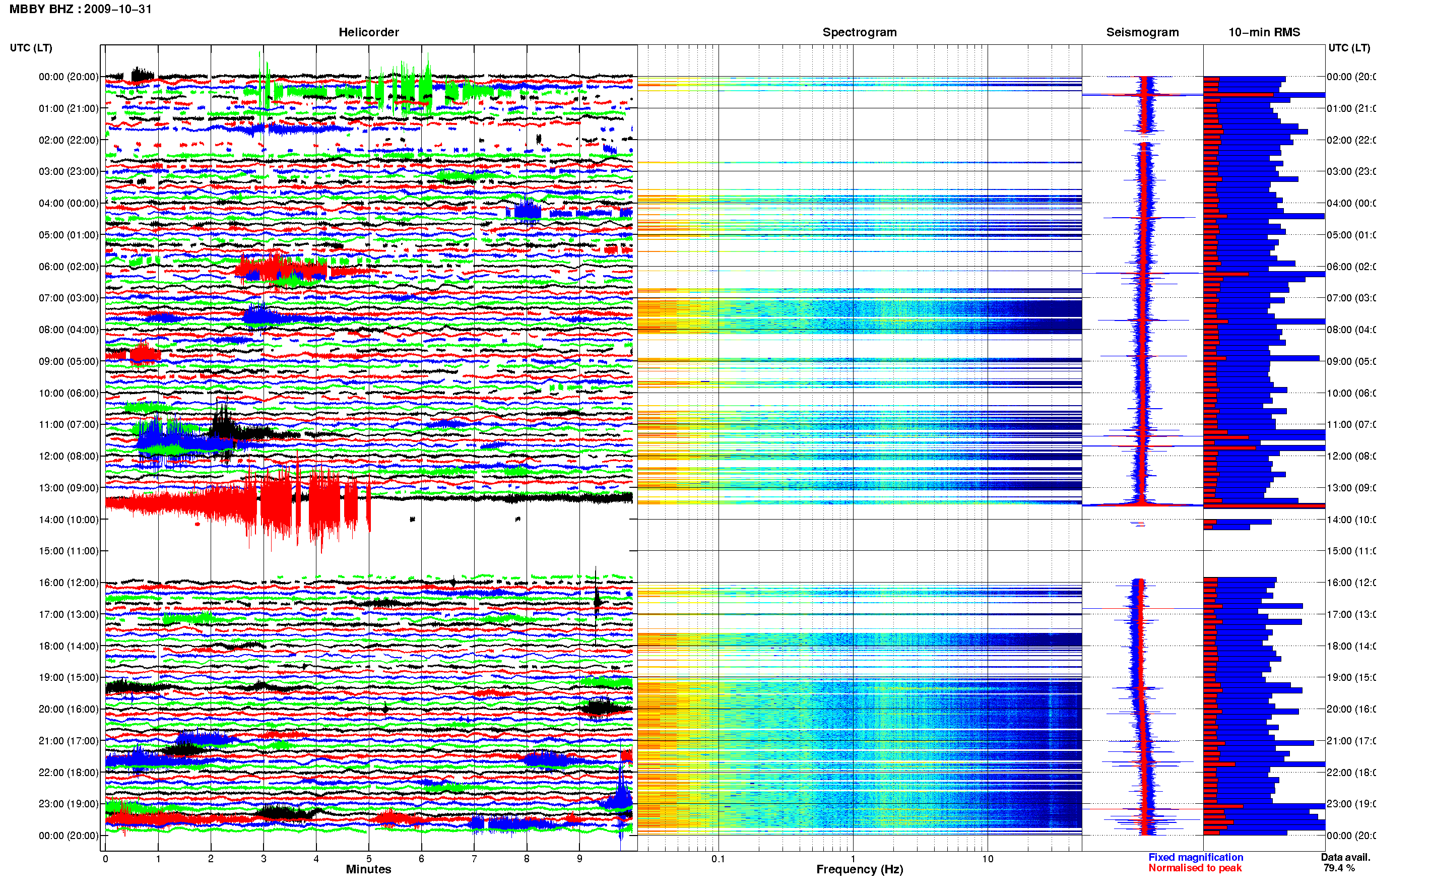The height and width of the screenshot is (896, 1433).
Task: Click the 'Data avail.' label
Action: coord(1345,857)
